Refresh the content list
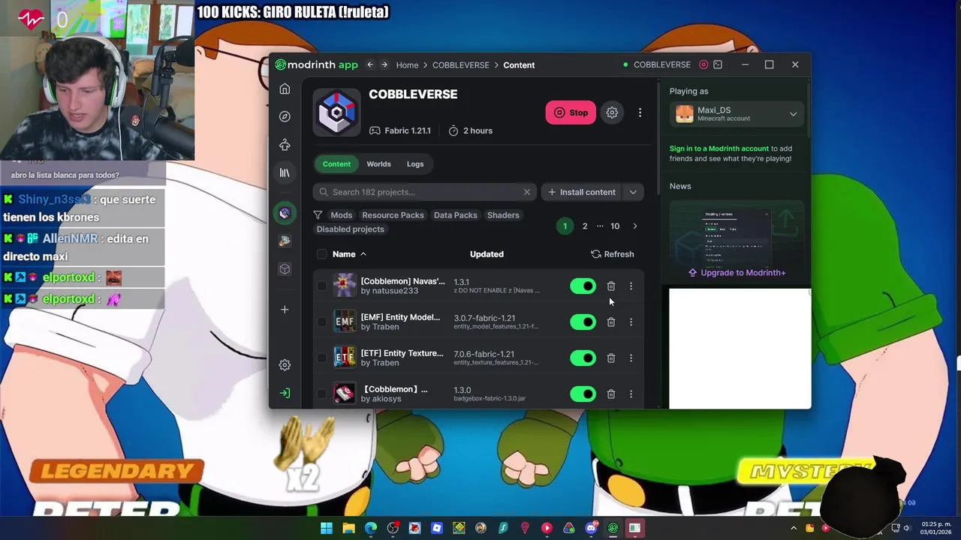This screenshot has width=961, height=540. [x=613, y=254]
